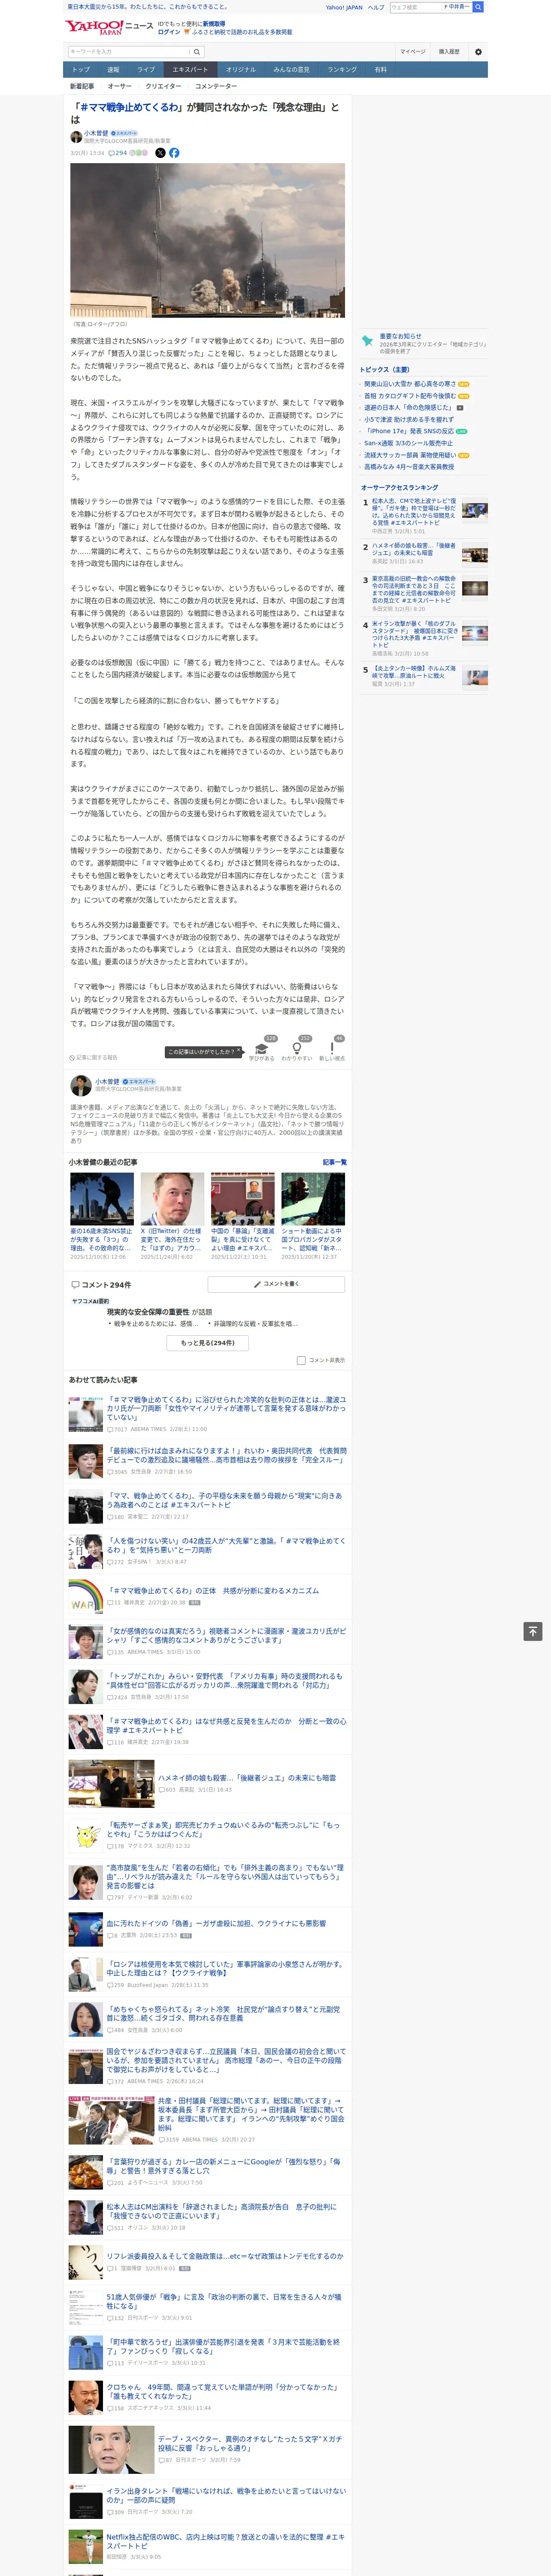Open the 'ランキング' navigation tab
Image resolution: width=551 pixels, height=2576 pixels.
coord(343,70)
